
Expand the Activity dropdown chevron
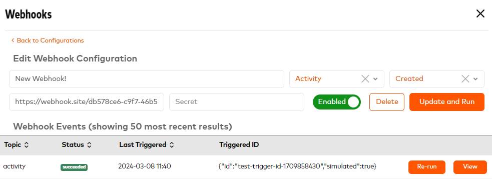click(x=375, y=79)
